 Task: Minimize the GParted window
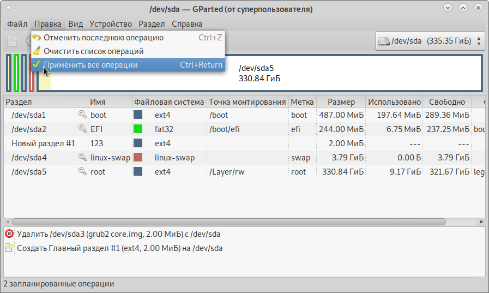coord(448,8)
